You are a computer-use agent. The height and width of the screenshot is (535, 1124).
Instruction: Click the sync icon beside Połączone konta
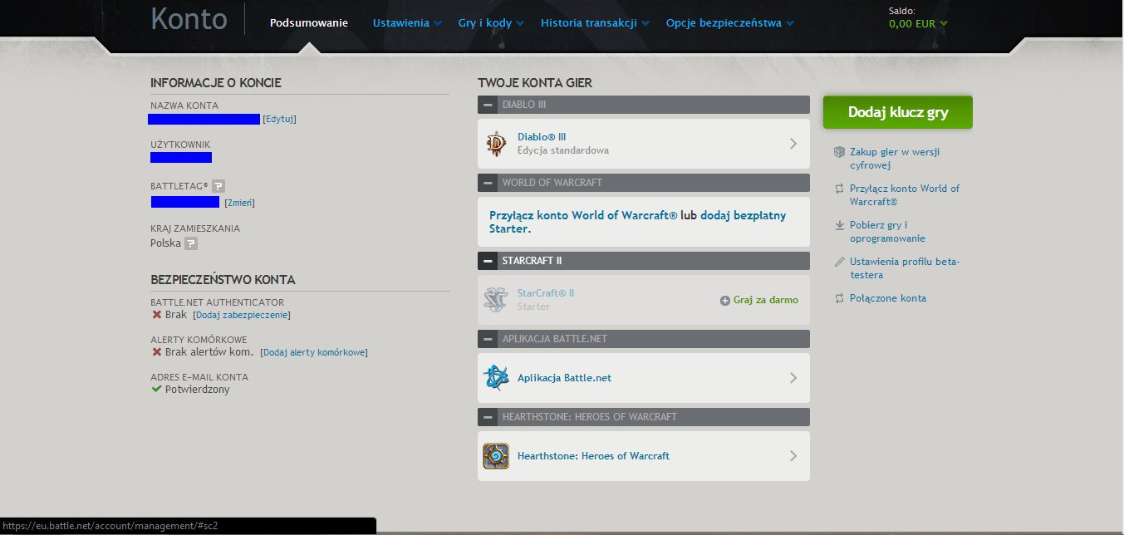click(x=839, y=298)
